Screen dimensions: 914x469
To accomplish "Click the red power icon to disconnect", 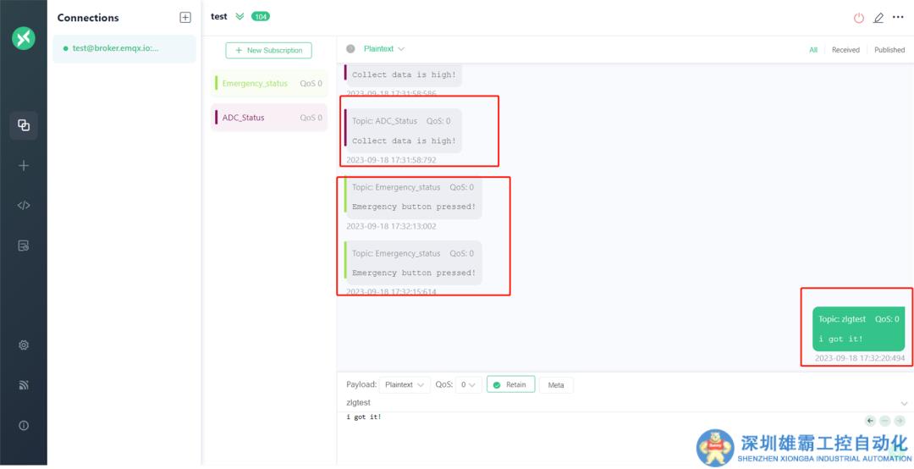I will pyautogui.click(x=859, y=18).
